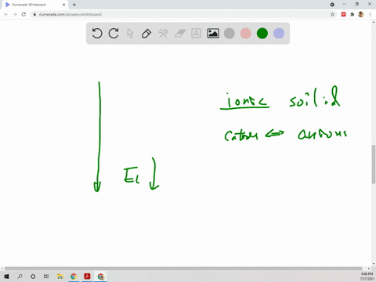Click the Chrome media control indicator
Viewport: 376px width, 282px height.
coord(332,5)
